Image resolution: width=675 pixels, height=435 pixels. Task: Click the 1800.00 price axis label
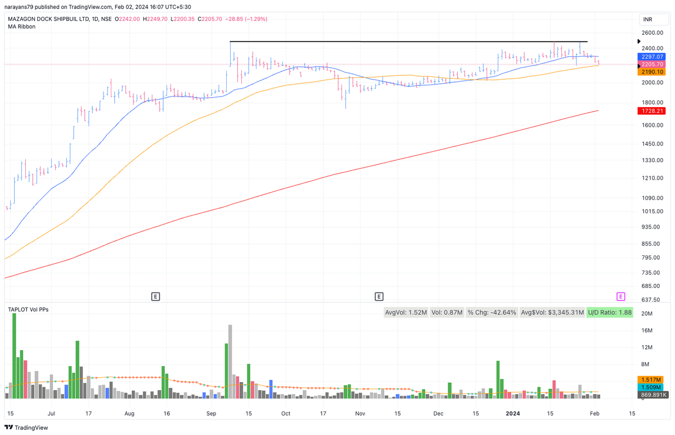[652, 103]
